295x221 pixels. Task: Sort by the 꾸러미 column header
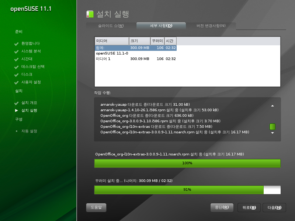(157, 41)
